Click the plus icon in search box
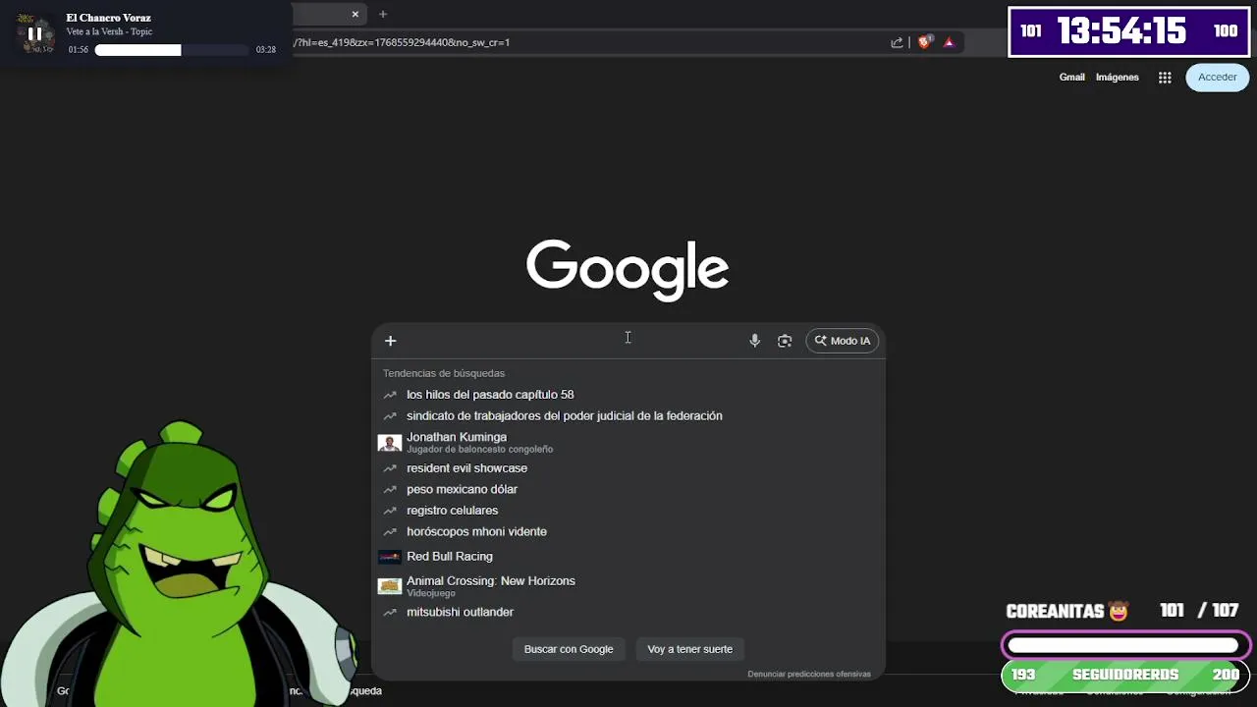The width and height of the screenshot is (1257, 707). click(390, 341)
